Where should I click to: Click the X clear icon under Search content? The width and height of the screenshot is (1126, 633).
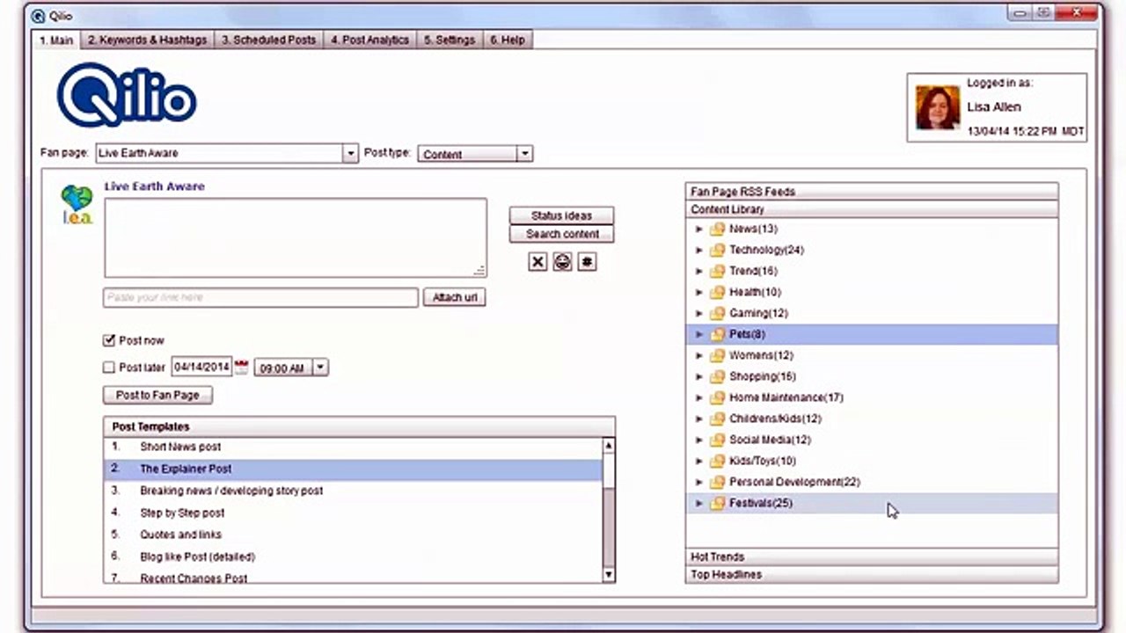coord(537,262)
